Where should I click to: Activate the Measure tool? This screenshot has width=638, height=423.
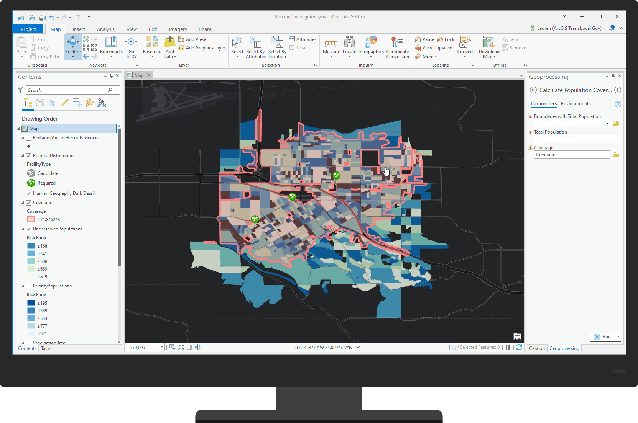click(331, 47)
